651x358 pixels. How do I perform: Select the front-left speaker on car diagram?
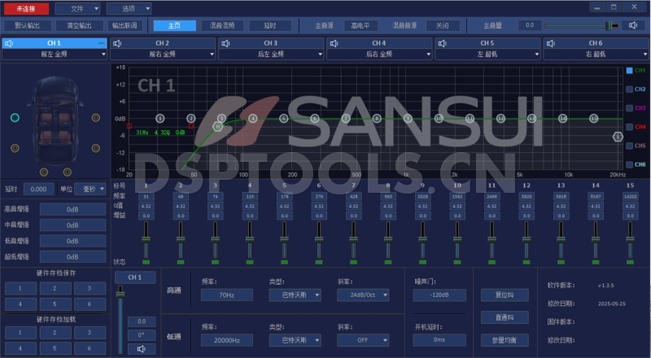[x=15, y=118]
